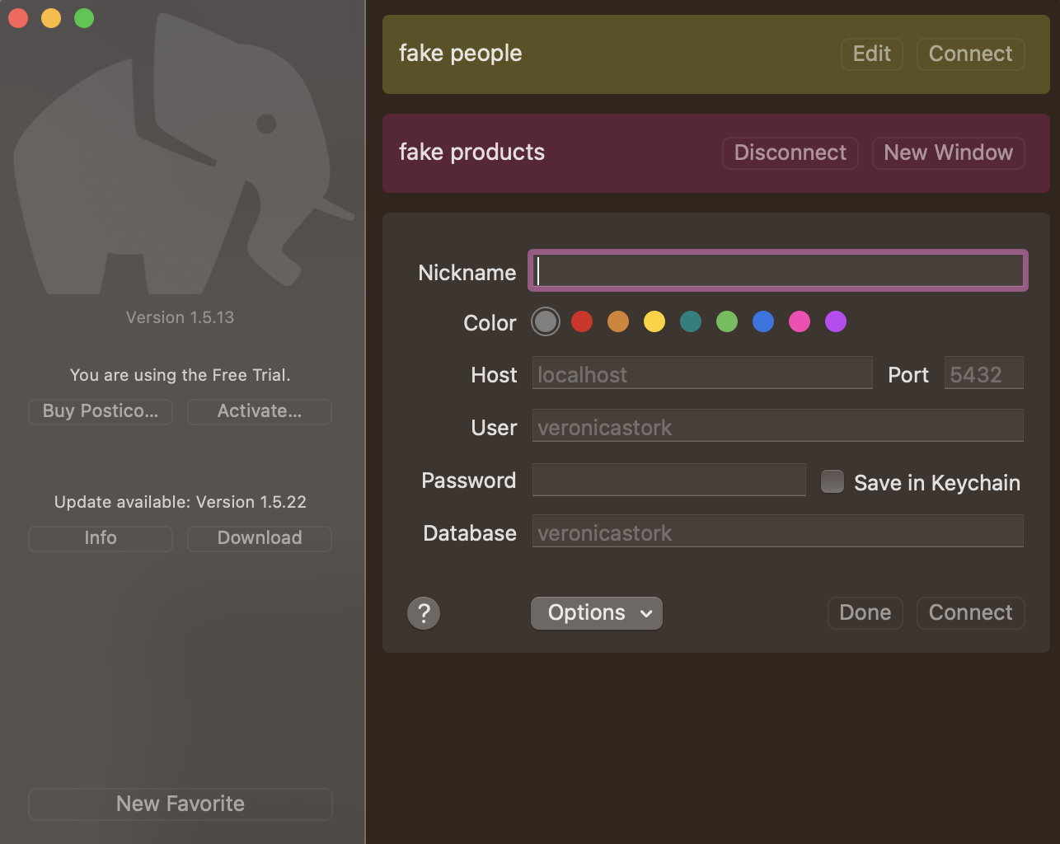Pick the purple color swatch
This screenshot has width=1060, height=844.
click(x=836, y=321)
